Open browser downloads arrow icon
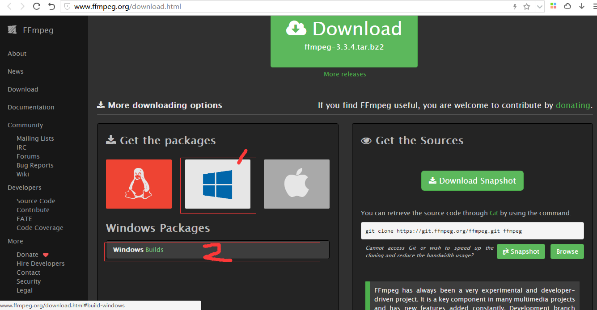 pos(582,6)
